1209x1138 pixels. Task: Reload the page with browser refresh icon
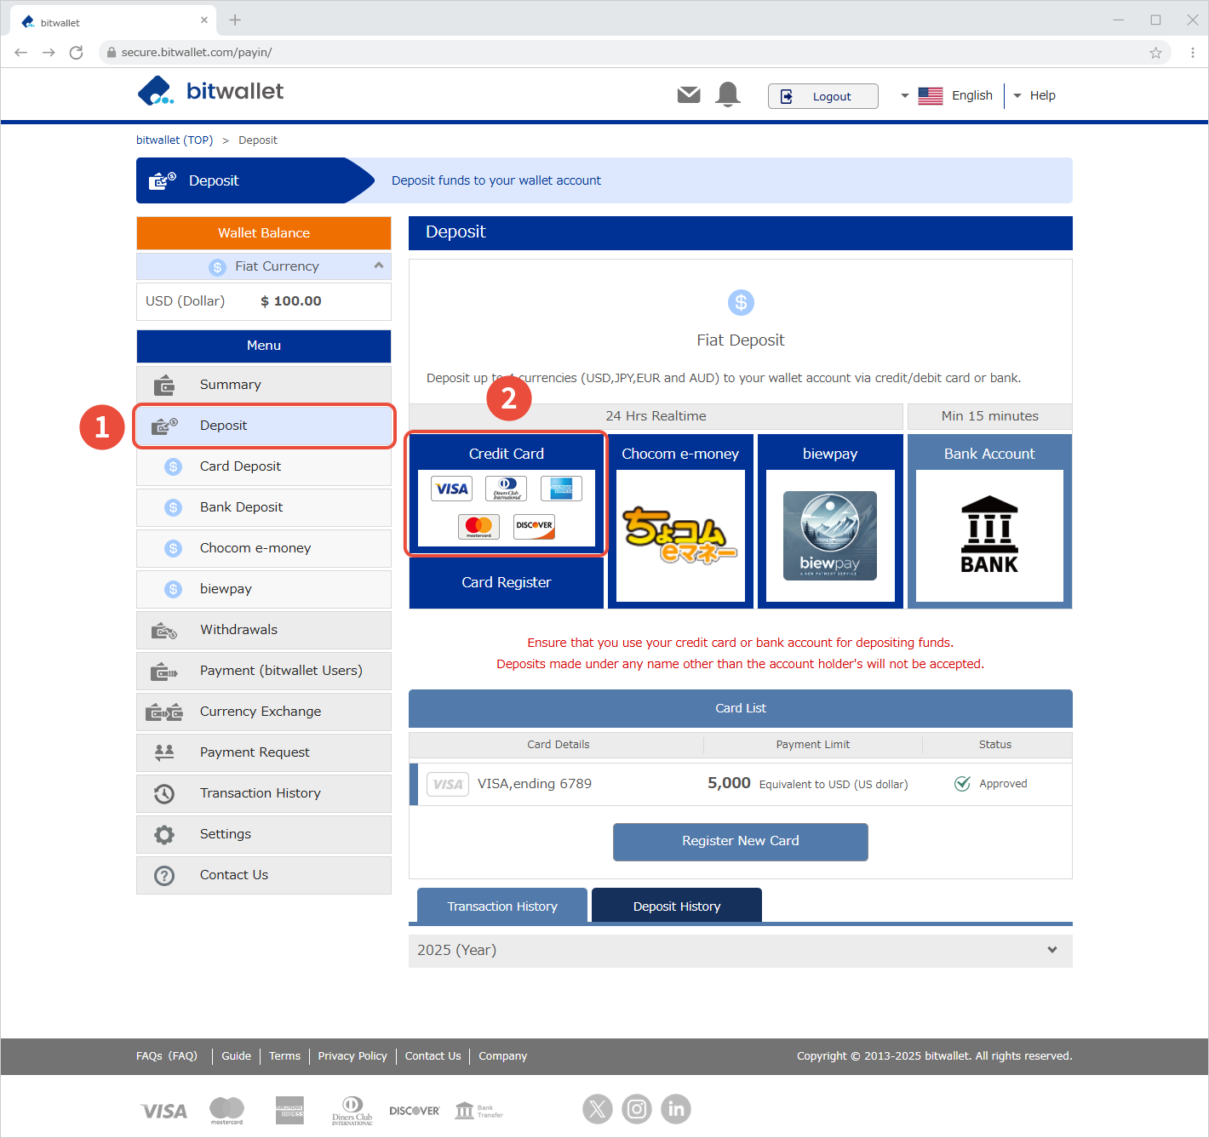(77, 53)
